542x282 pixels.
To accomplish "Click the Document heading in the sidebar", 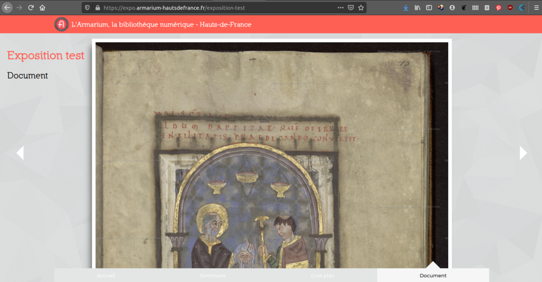I will (27, 76).
